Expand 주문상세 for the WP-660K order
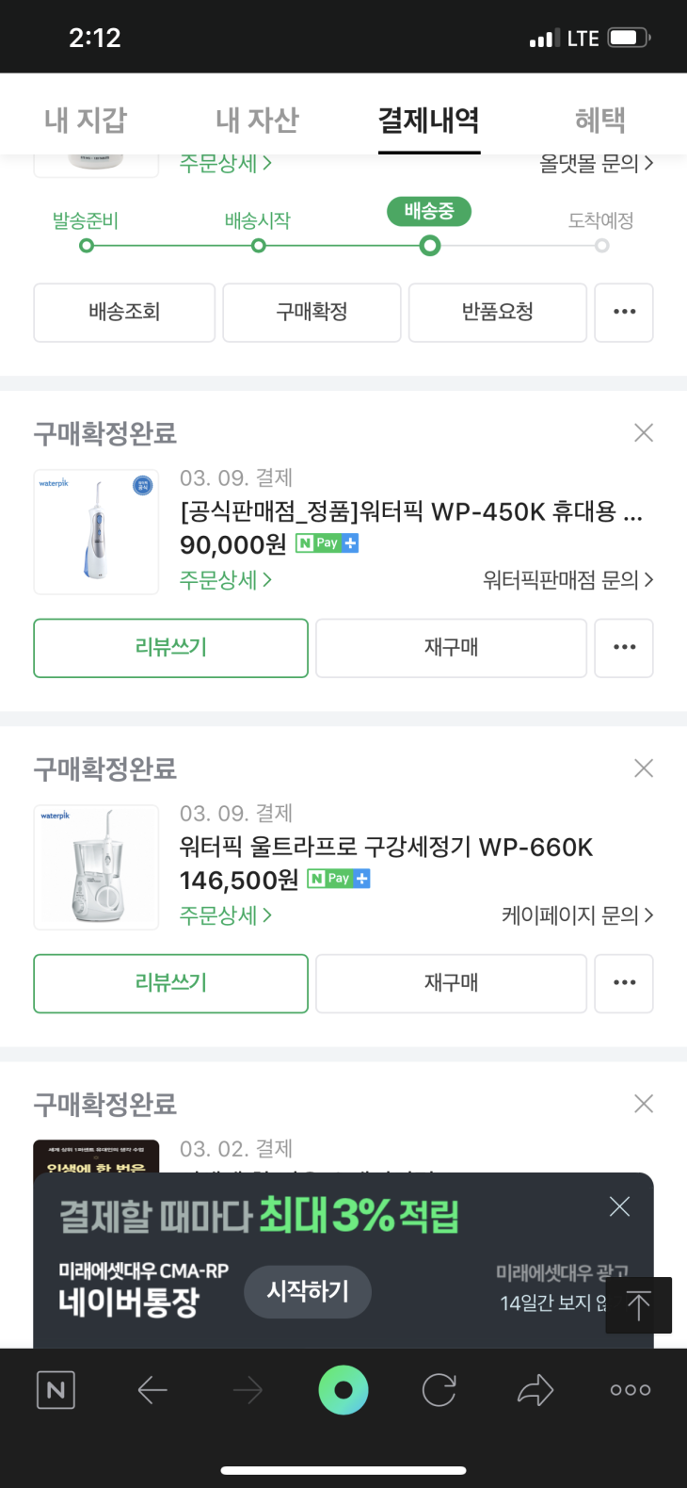Screen dimensions: 687x1488 [x=226, y=915]
